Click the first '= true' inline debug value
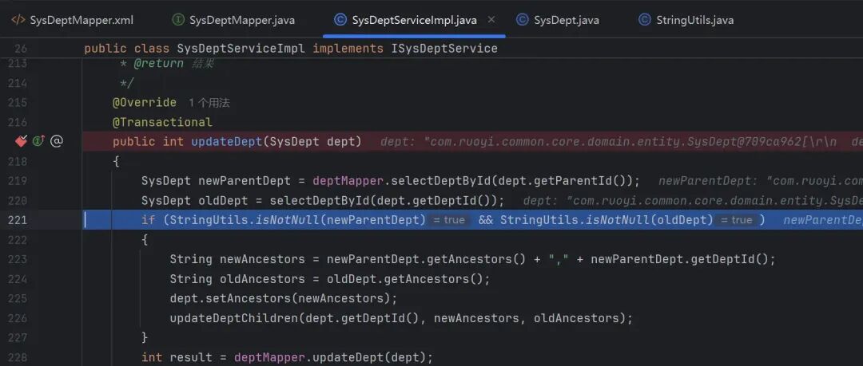863x366 pixels. pyautogui.click(x=448, y=220)
